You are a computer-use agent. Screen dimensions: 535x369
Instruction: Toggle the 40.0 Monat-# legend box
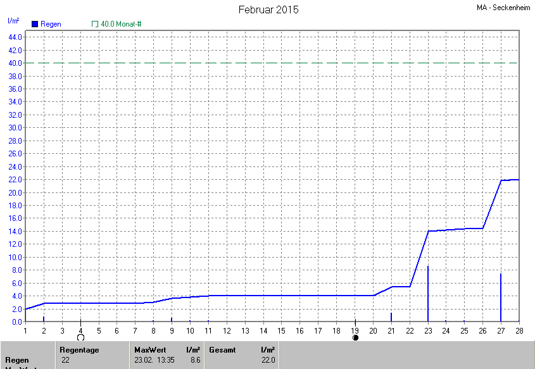pyautogui.click(x=95, y=24)
